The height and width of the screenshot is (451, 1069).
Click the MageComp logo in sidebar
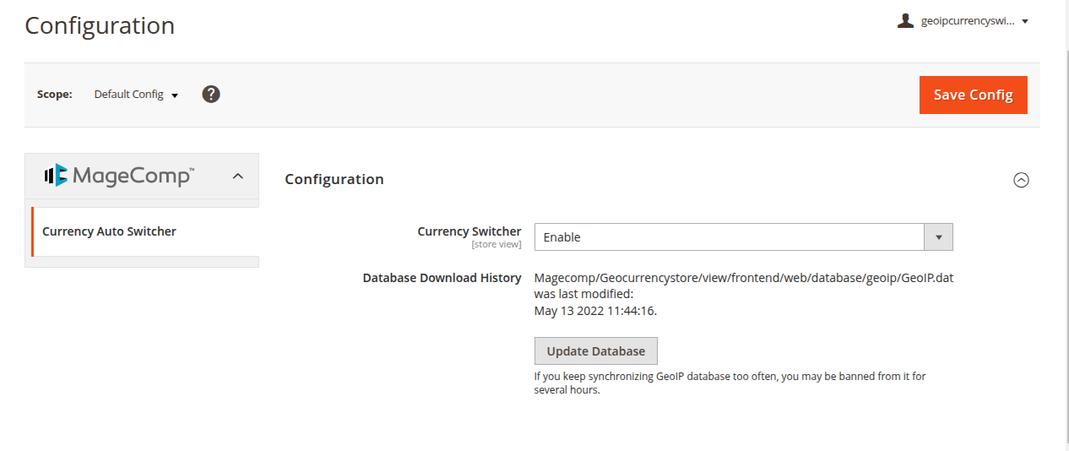coord(119,176)
